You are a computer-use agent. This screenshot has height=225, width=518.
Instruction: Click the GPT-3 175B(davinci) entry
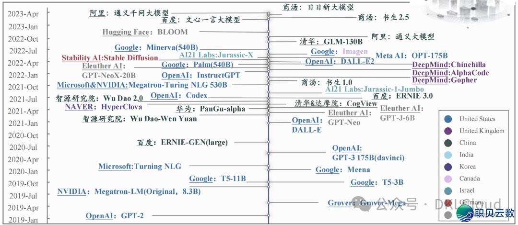click(368, 157)
